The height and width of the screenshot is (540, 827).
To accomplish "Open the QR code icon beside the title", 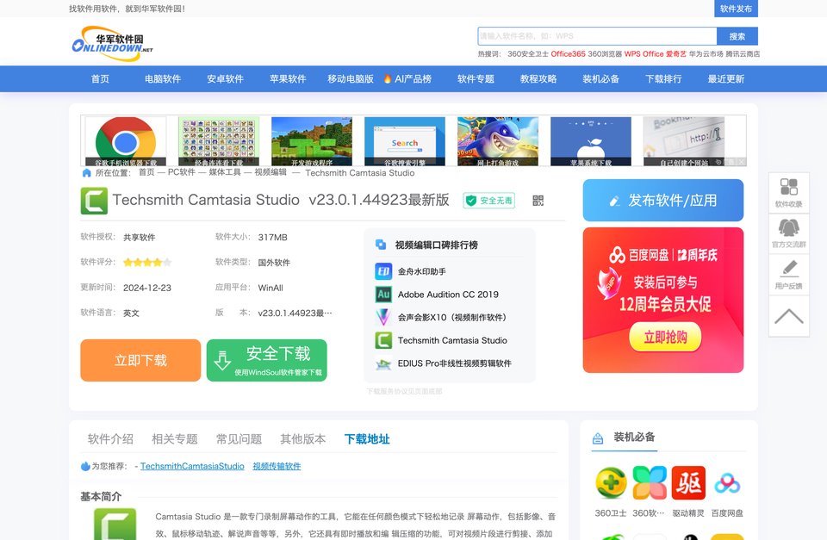I will coord(538,201).
